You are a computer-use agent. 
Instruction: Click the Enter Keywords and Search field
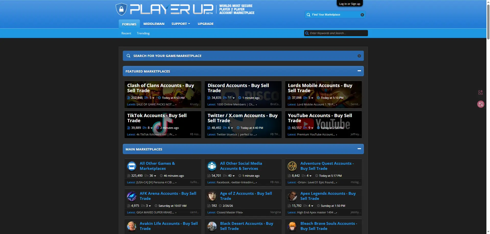[337, 33]
